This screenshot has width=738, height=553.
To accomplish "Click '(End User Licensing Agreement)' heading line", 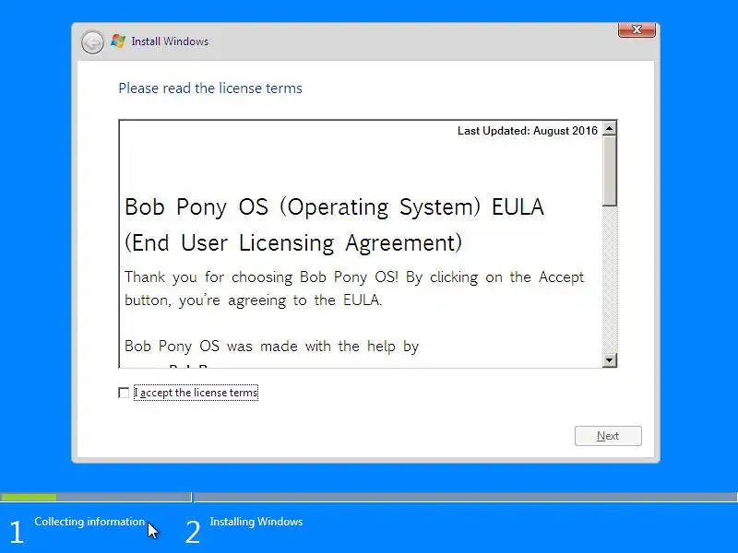I will tap(293, 243).
